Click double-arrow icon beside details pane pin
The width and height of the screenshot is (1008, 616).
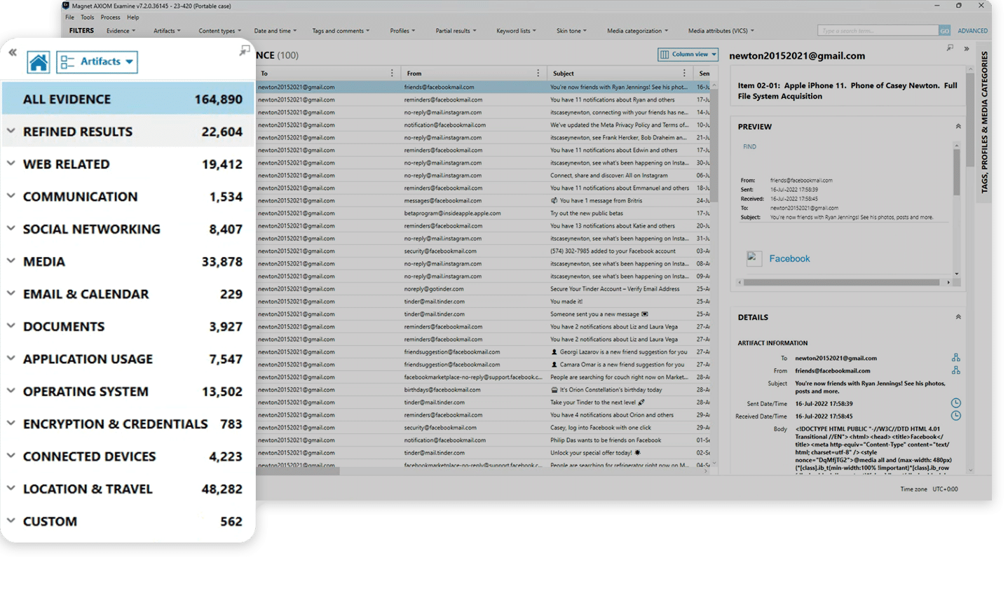(967, 49)
